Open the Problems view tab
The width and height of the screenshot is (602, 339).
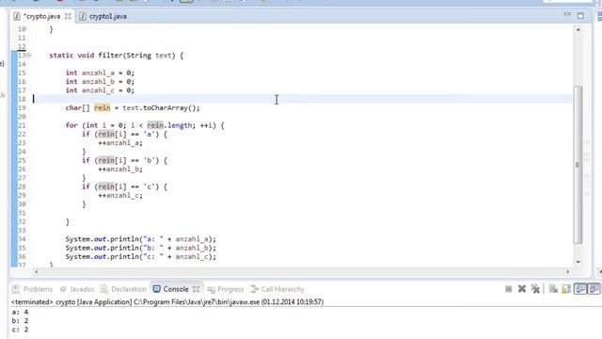33,289
